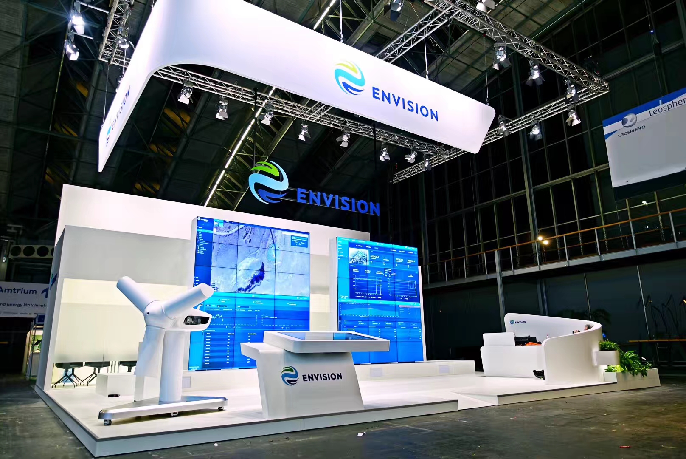The width and height of the screenshot is (686, 459).
Task: Click the ENVISION logo on the kiosk pedestal
Action: (290, 376)
